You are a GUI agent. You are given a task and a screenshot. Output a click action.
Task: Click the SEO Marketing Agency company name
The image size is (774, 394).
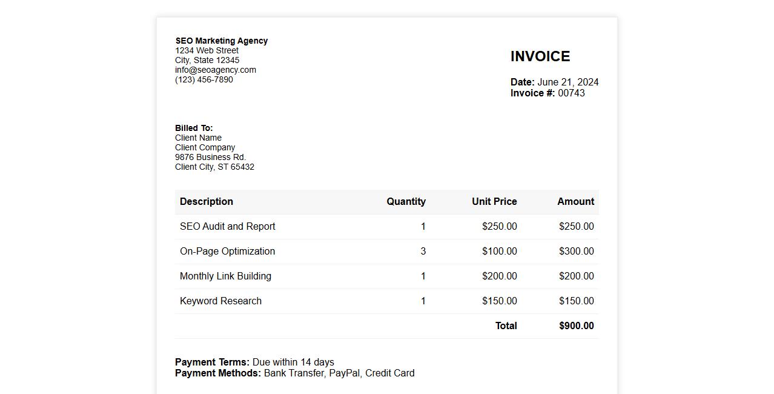[221, 41]
